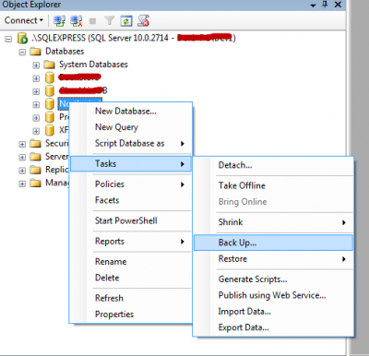This screenshot has height=356, width=369.
Task: Choose Delete from context menu
Action: [x=131, y=278]
